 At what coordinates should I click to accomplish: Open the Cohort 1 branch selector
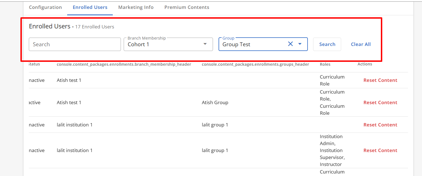point(162,44)
